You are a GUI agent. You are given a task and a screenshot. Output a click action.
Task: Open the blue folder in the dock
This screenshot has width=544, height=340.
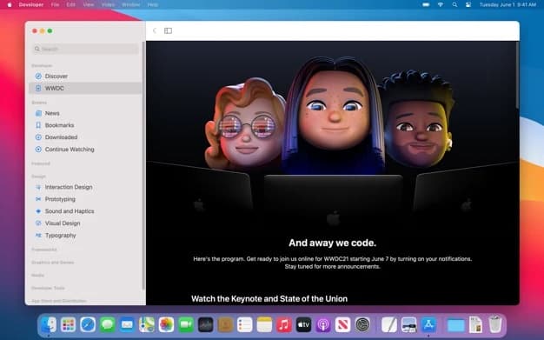[x=455, y=325]
